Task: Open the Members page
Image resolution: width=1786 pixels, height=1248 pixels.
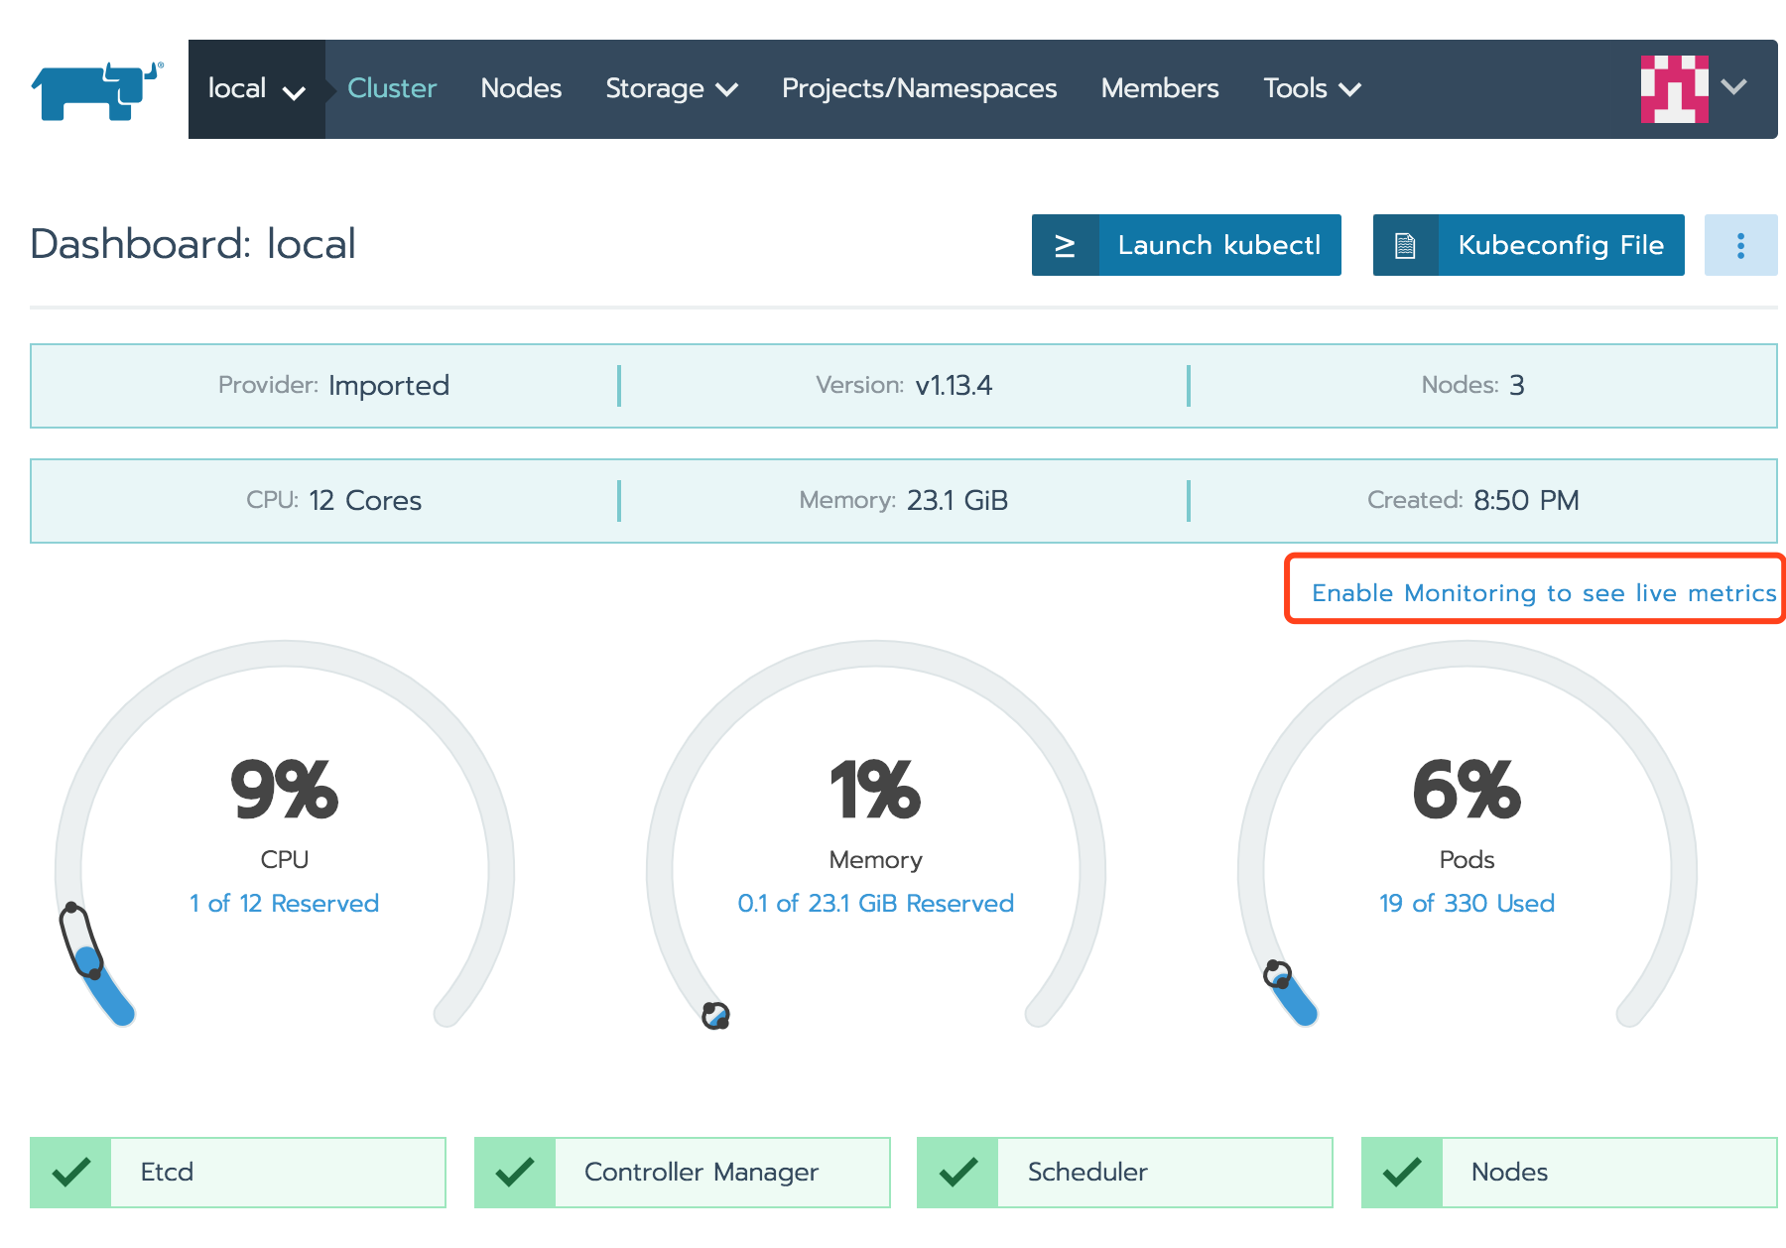Action: tap(1160, 88)
